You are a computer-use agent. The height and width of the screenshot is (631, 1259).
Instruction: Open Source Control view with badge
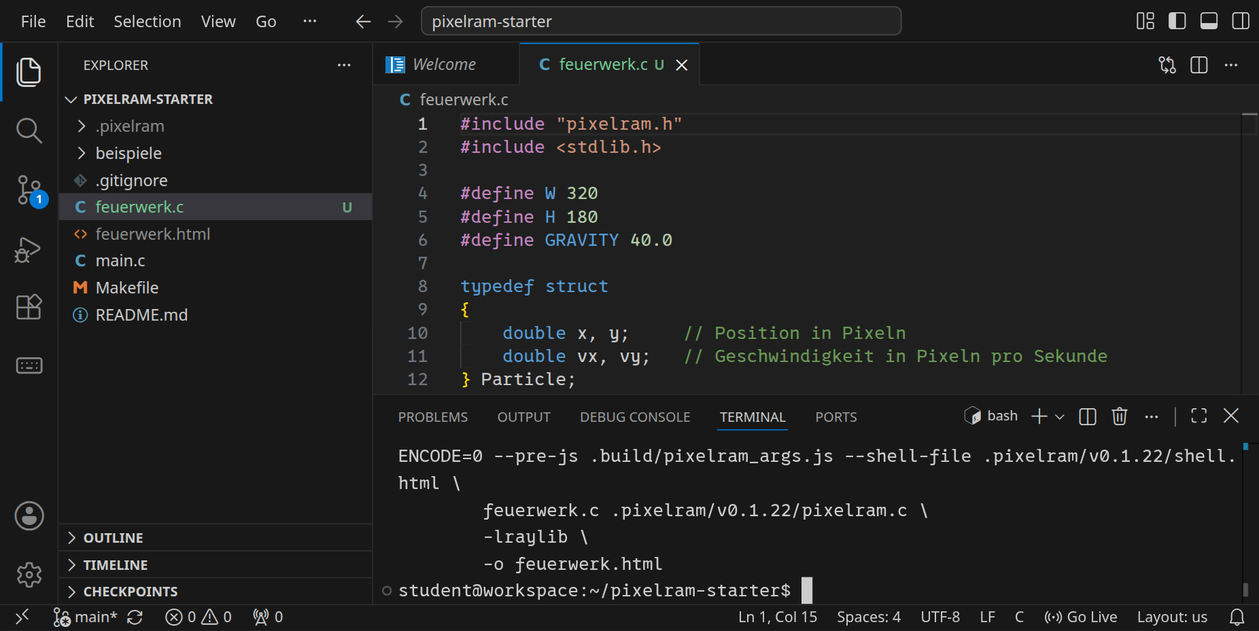pyautogui.click(x=30, y=191)
